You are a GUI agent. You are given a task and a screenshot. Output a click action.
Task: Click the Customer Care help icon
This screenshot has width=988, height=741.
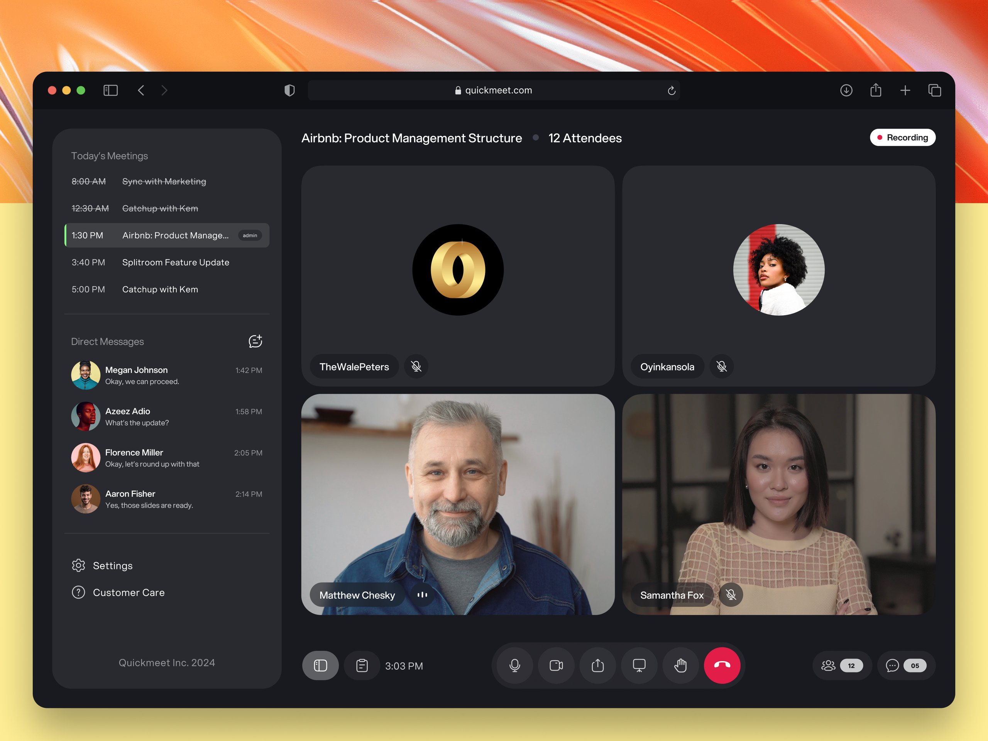coord(79,592)
